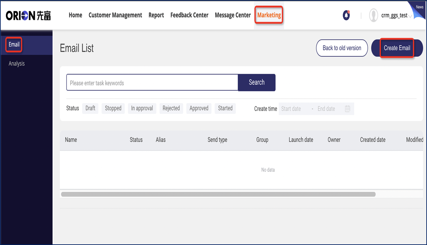Open the calendar icon in Create time

pos(347,109)
